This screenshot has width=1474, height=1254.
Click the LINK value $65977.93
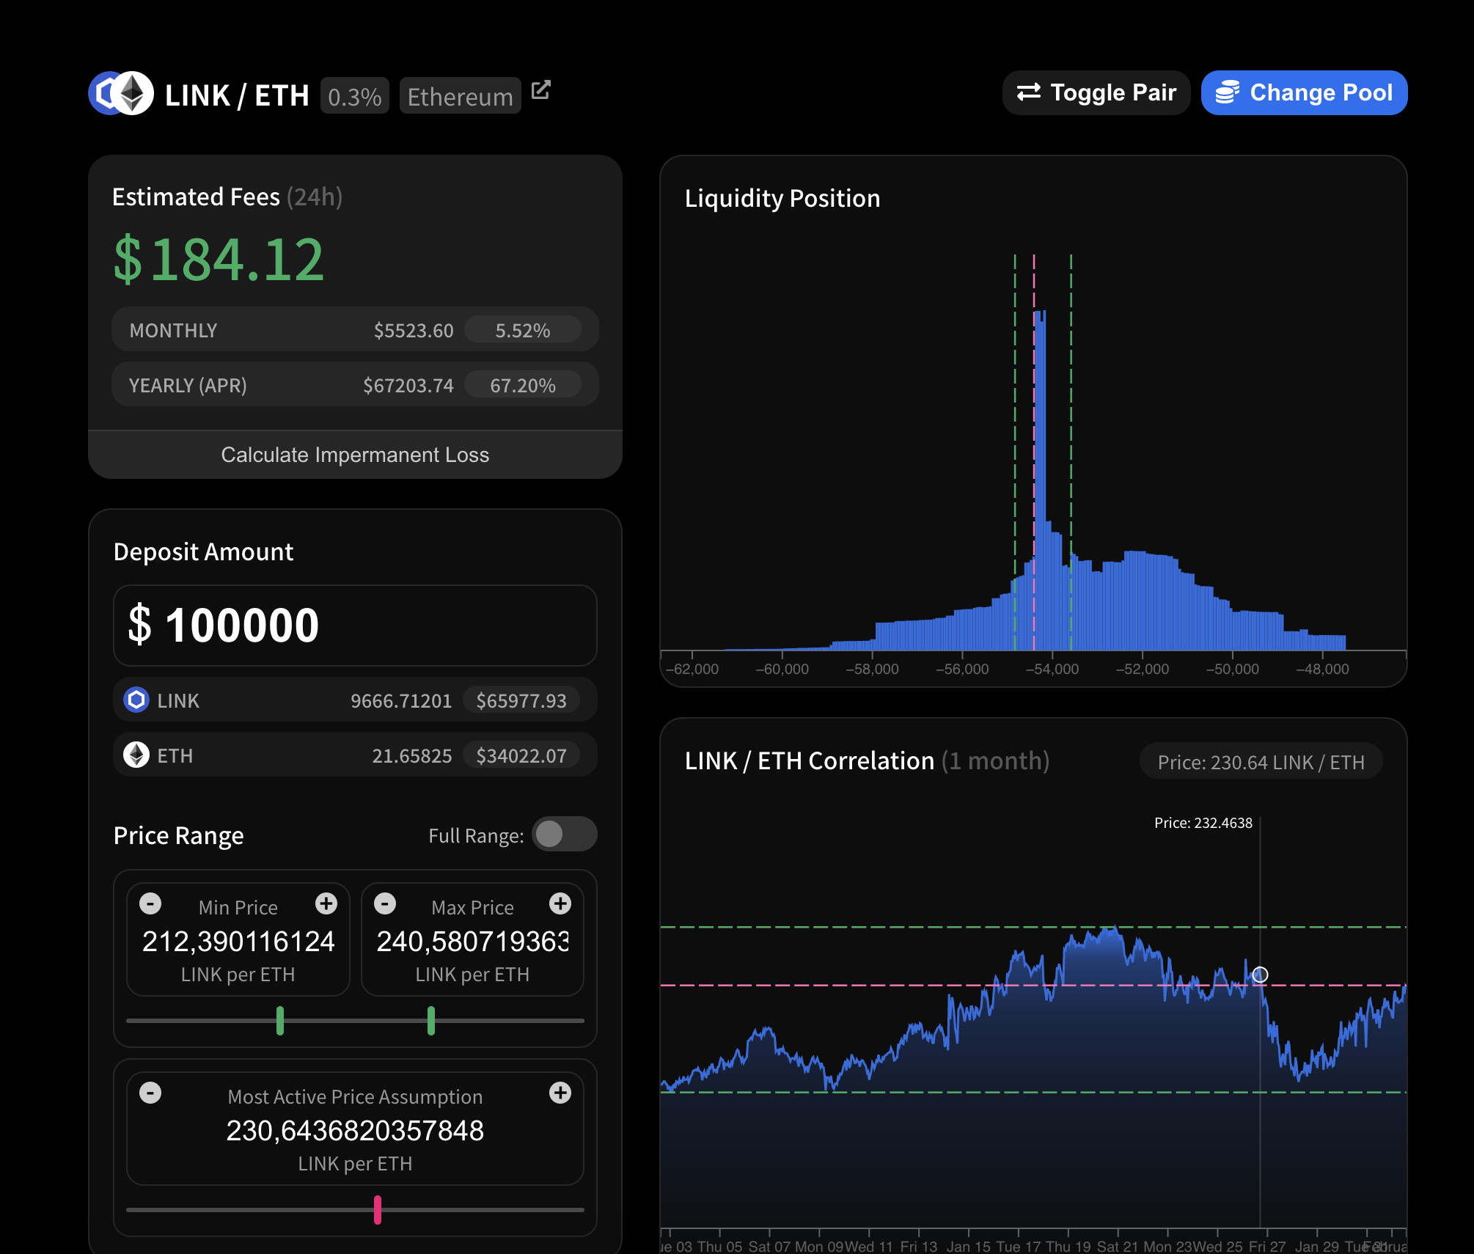pos(521,700)
